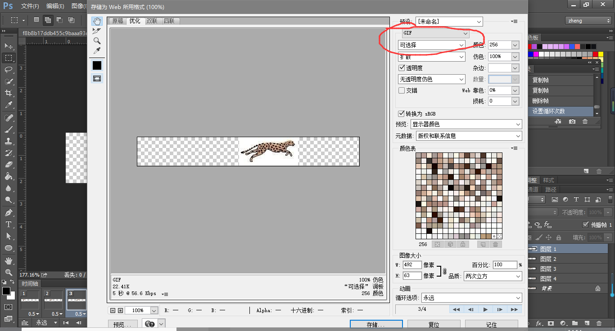Open the 品质 两次立方 dropdown
615x331 pixels.
click(493, 276)
